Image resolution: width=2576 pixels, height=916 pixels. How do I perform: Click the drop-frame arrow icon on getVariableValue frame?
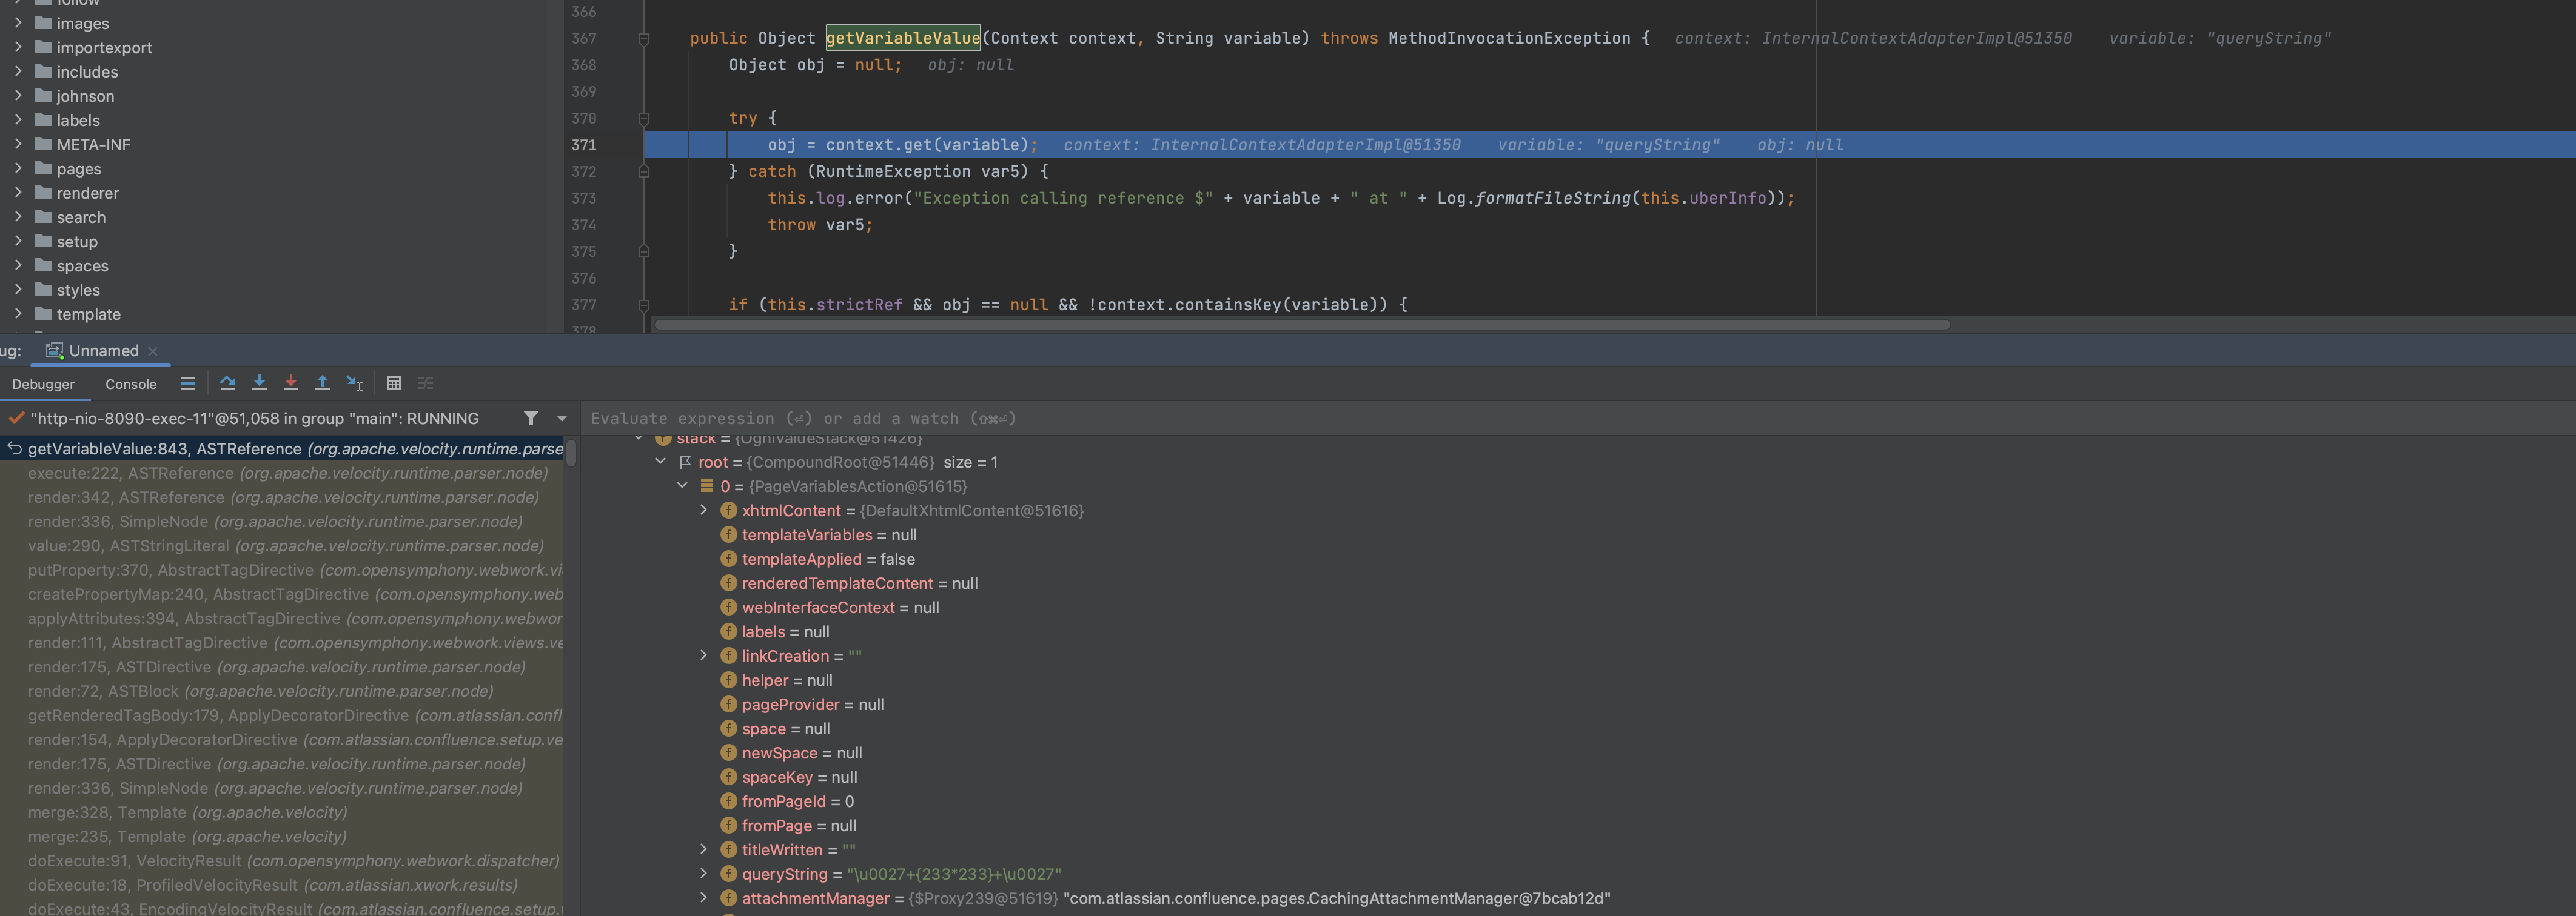point(14,448)
